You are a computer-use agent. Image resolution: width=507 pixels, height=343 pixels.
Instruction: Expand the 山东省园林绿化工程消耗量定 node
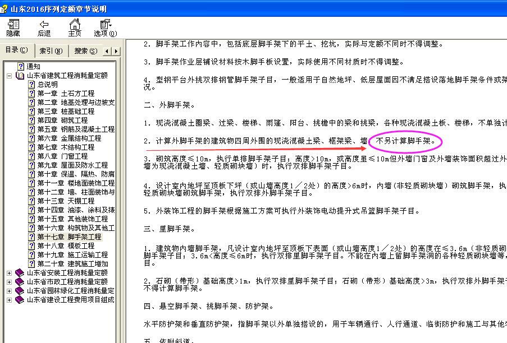pyautogui.click(x=9, y=291)
